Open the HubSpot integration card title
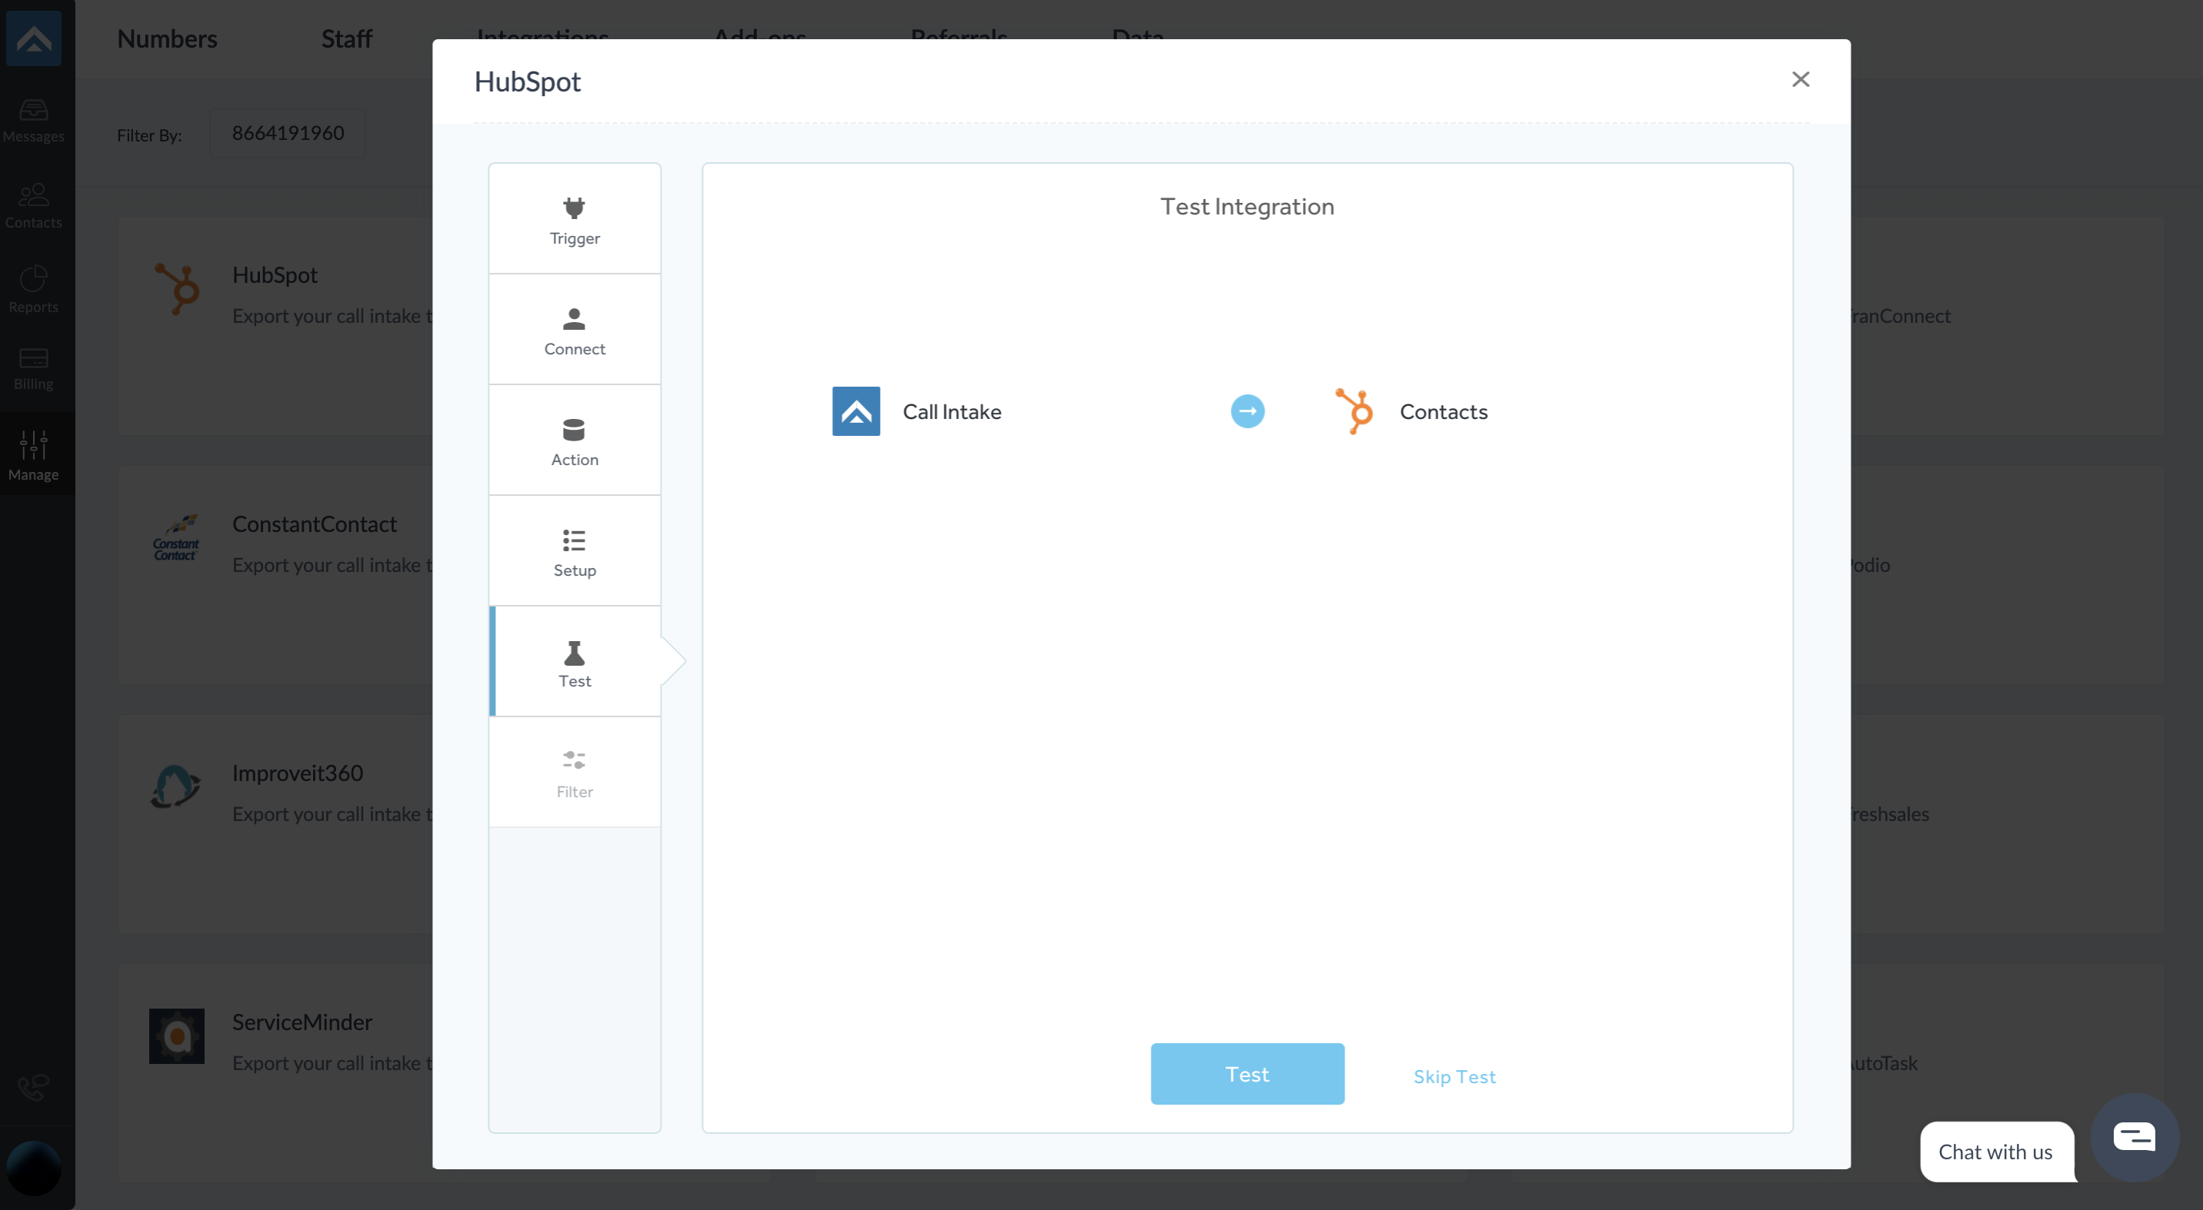Viewport: 2203px width, 1210px height. (x=275, y=275)
